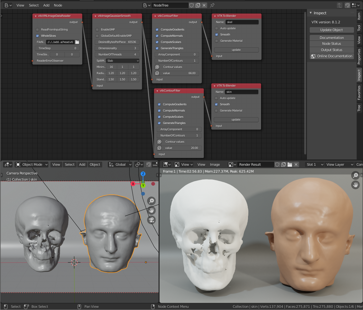Viewport: 363px width, 310px height.
Task: Toggle camera view icon in 3D viewport
Action: (x=151, y=220)
